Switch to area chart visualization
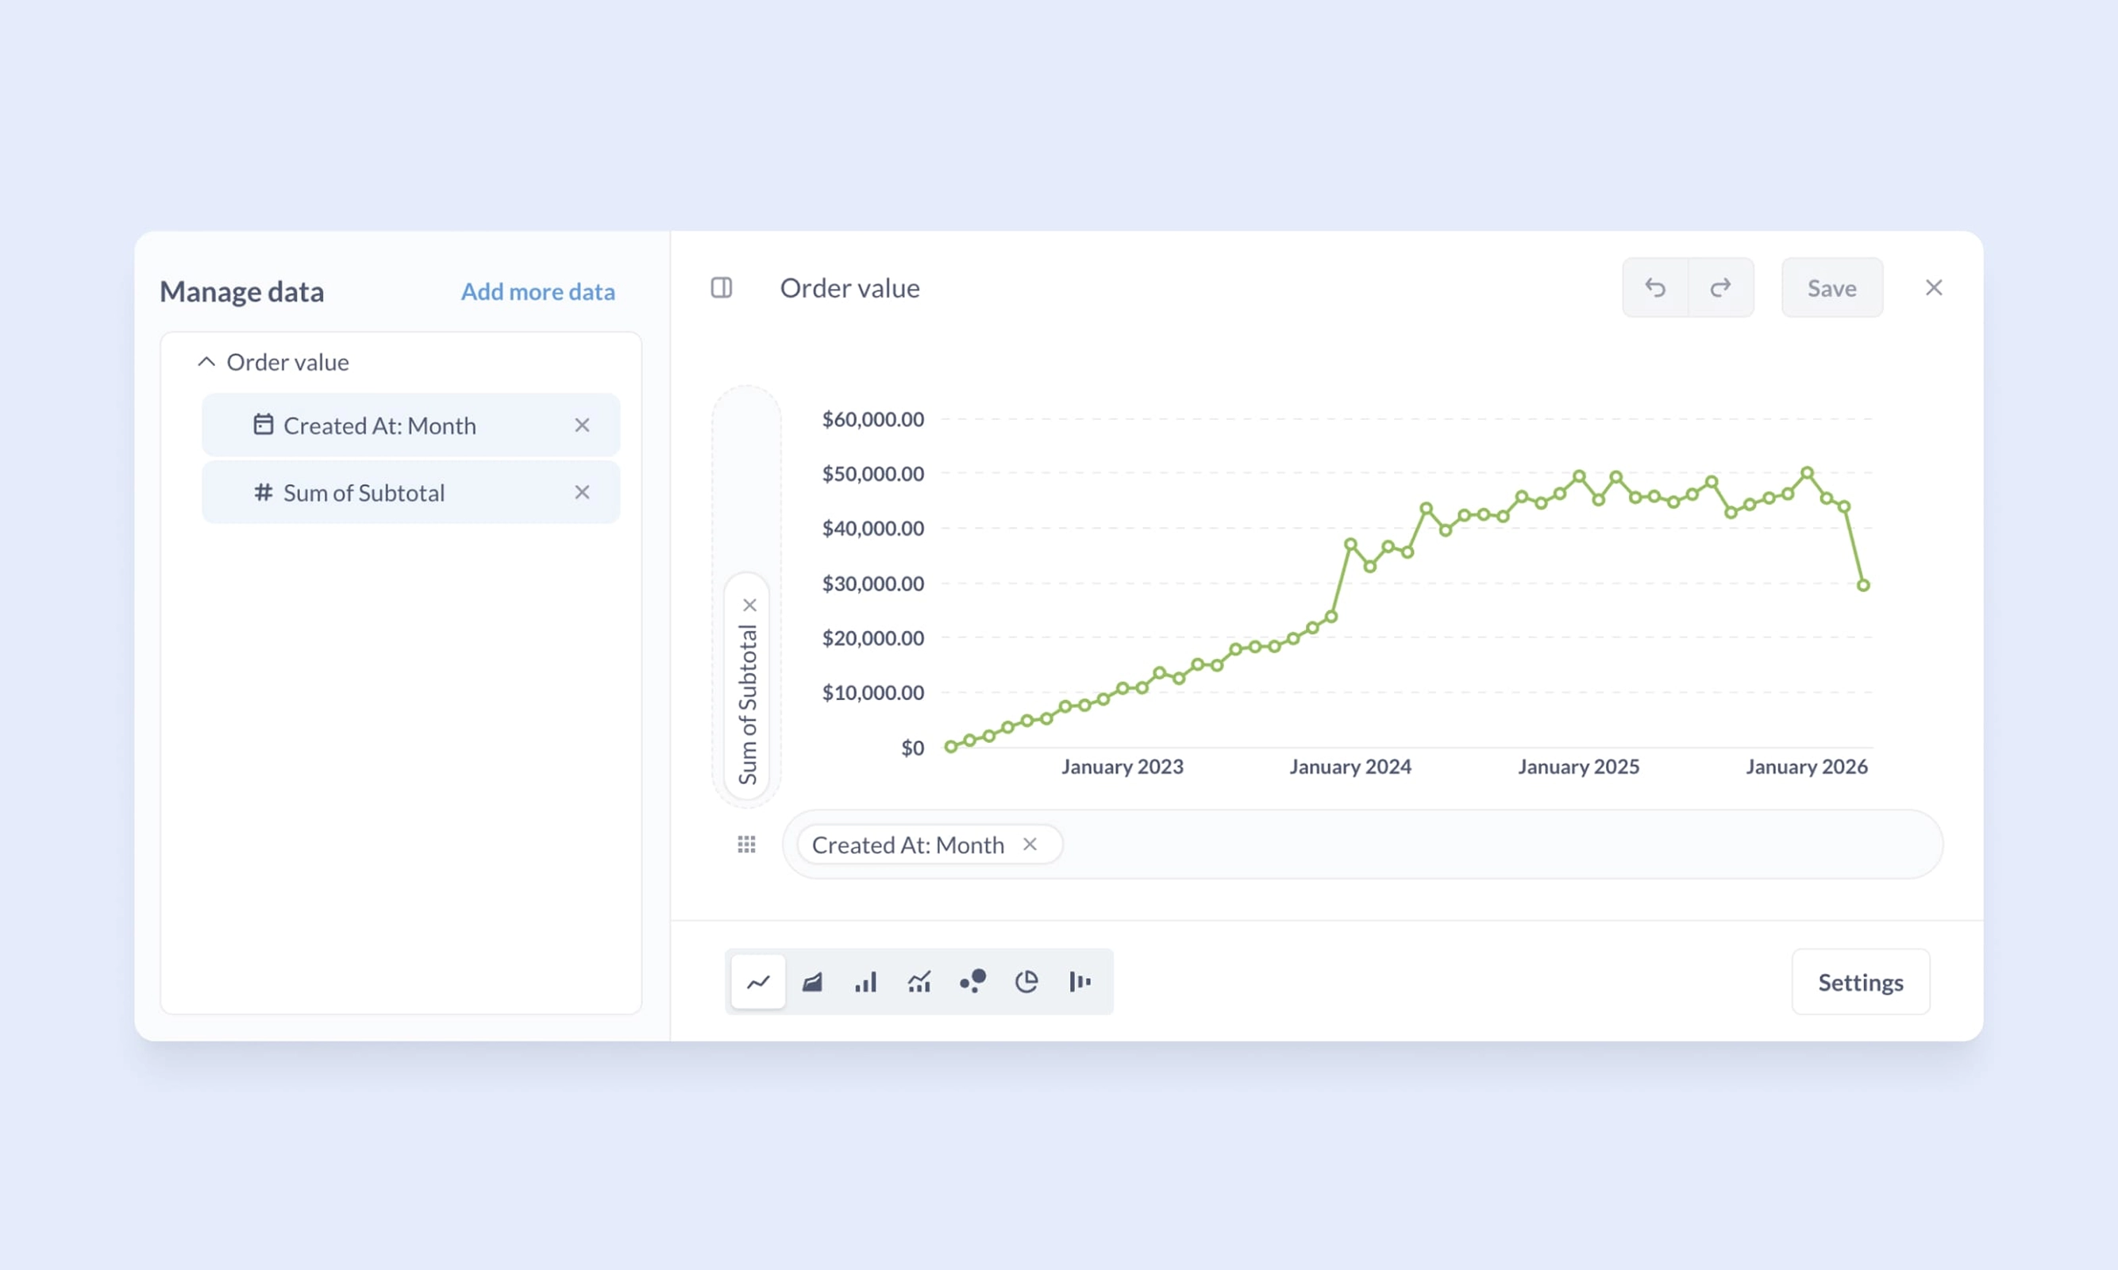2118x1270 pixels. click(x=812, y=982)
